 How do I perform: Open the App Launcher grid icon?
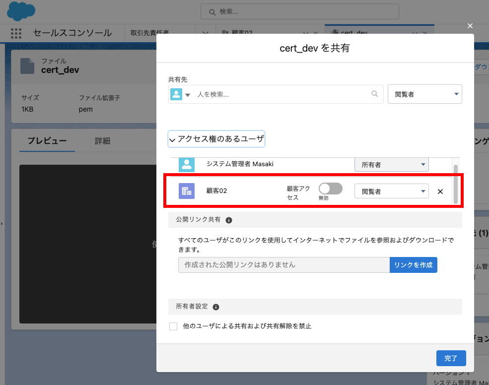[x=16, y=33]
